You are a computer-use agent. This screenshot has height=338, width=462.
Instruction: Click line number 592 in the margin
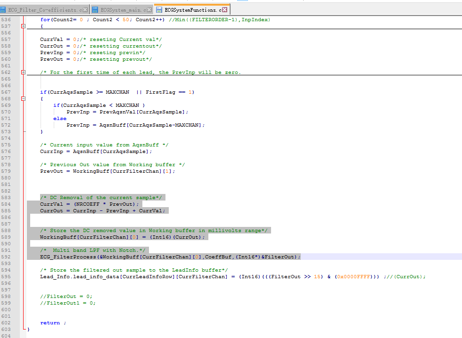(x=6, y=257)
